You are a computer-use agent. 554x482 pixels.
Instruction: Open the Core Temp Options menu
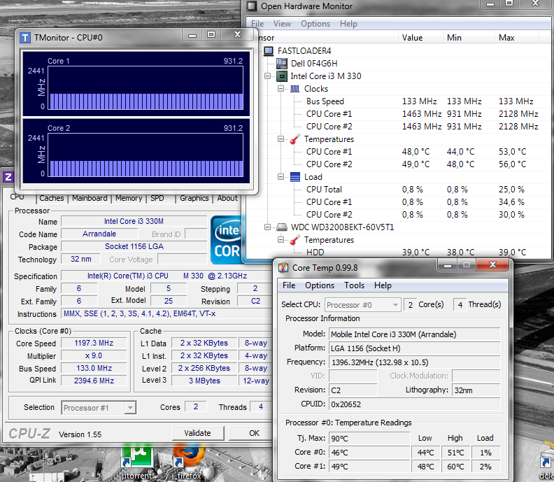pyautogui.click(x=320, y=285)
